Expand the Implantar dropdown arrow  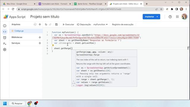[x=157, y=17]
